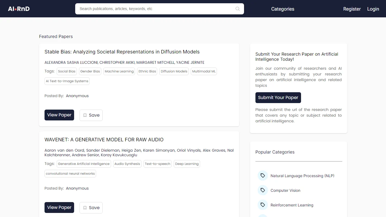Open the Categories menu

click(283, 9)
